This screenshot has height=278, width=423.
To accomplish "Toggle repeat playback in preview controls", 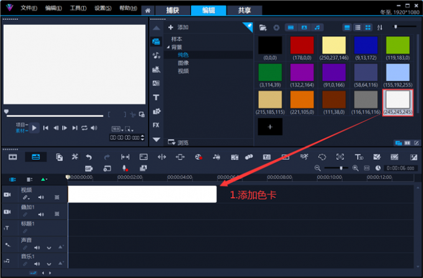I will (84, 128).
